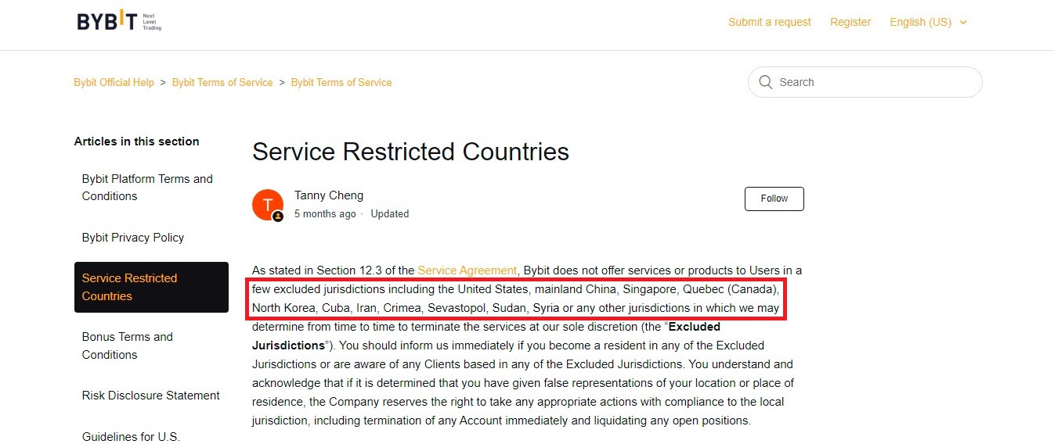The width and height of the screenshot is (1054, 444).
Task: Go to Bybit Official Help breadcrumb
Action: (x=114, y=82)
